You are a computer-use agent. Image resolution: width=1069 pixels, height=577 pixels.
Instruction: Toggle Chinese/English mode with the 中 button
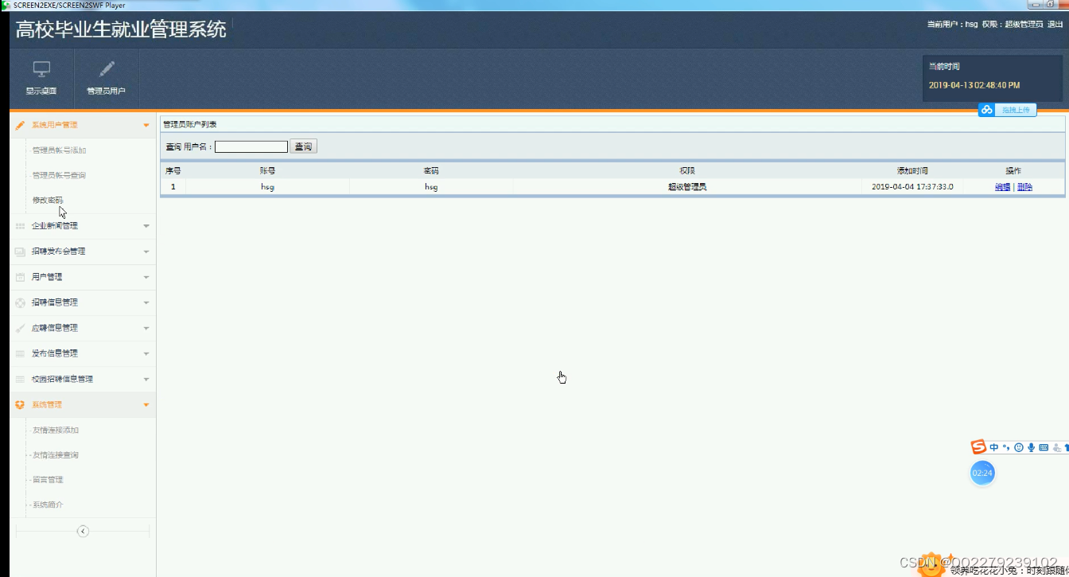(x=993, y=446)
